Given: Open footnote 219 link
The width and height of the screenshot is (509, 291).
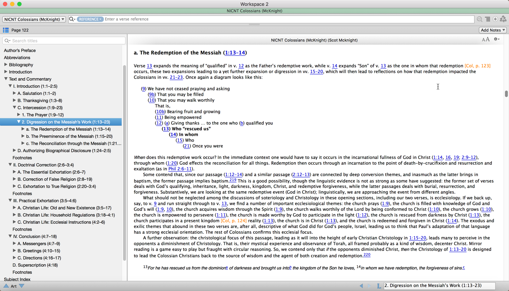Looking at the screenshot, I should click(233, 180).
